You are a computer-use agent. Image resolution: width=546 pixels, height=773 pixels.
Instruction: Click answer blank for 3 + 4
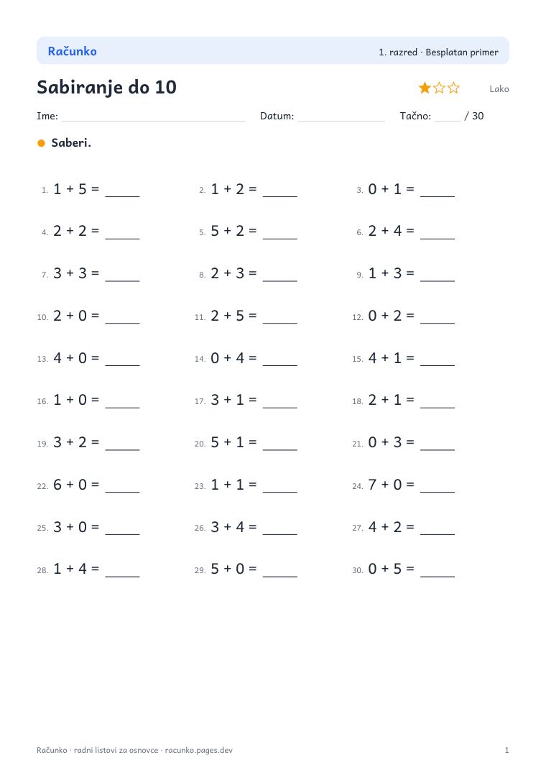pos(280,529)
